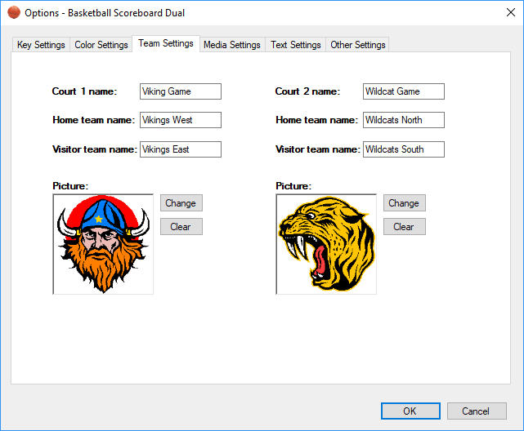Edit the Vikings West home team field
This screenshot has width=524, height=431.
[180, 120]
